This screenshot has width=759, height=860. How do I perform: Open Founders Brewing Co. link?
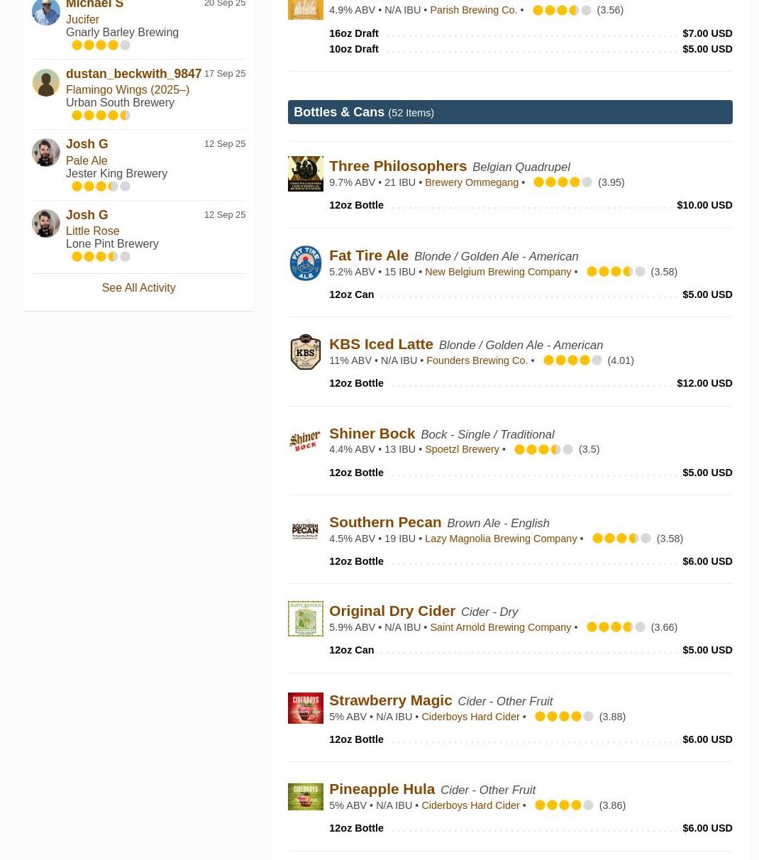tap(477, 360)
